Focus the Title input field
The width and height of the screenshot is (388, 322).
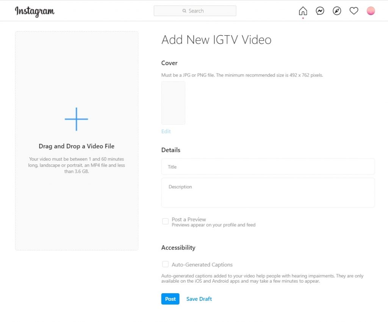268,167
